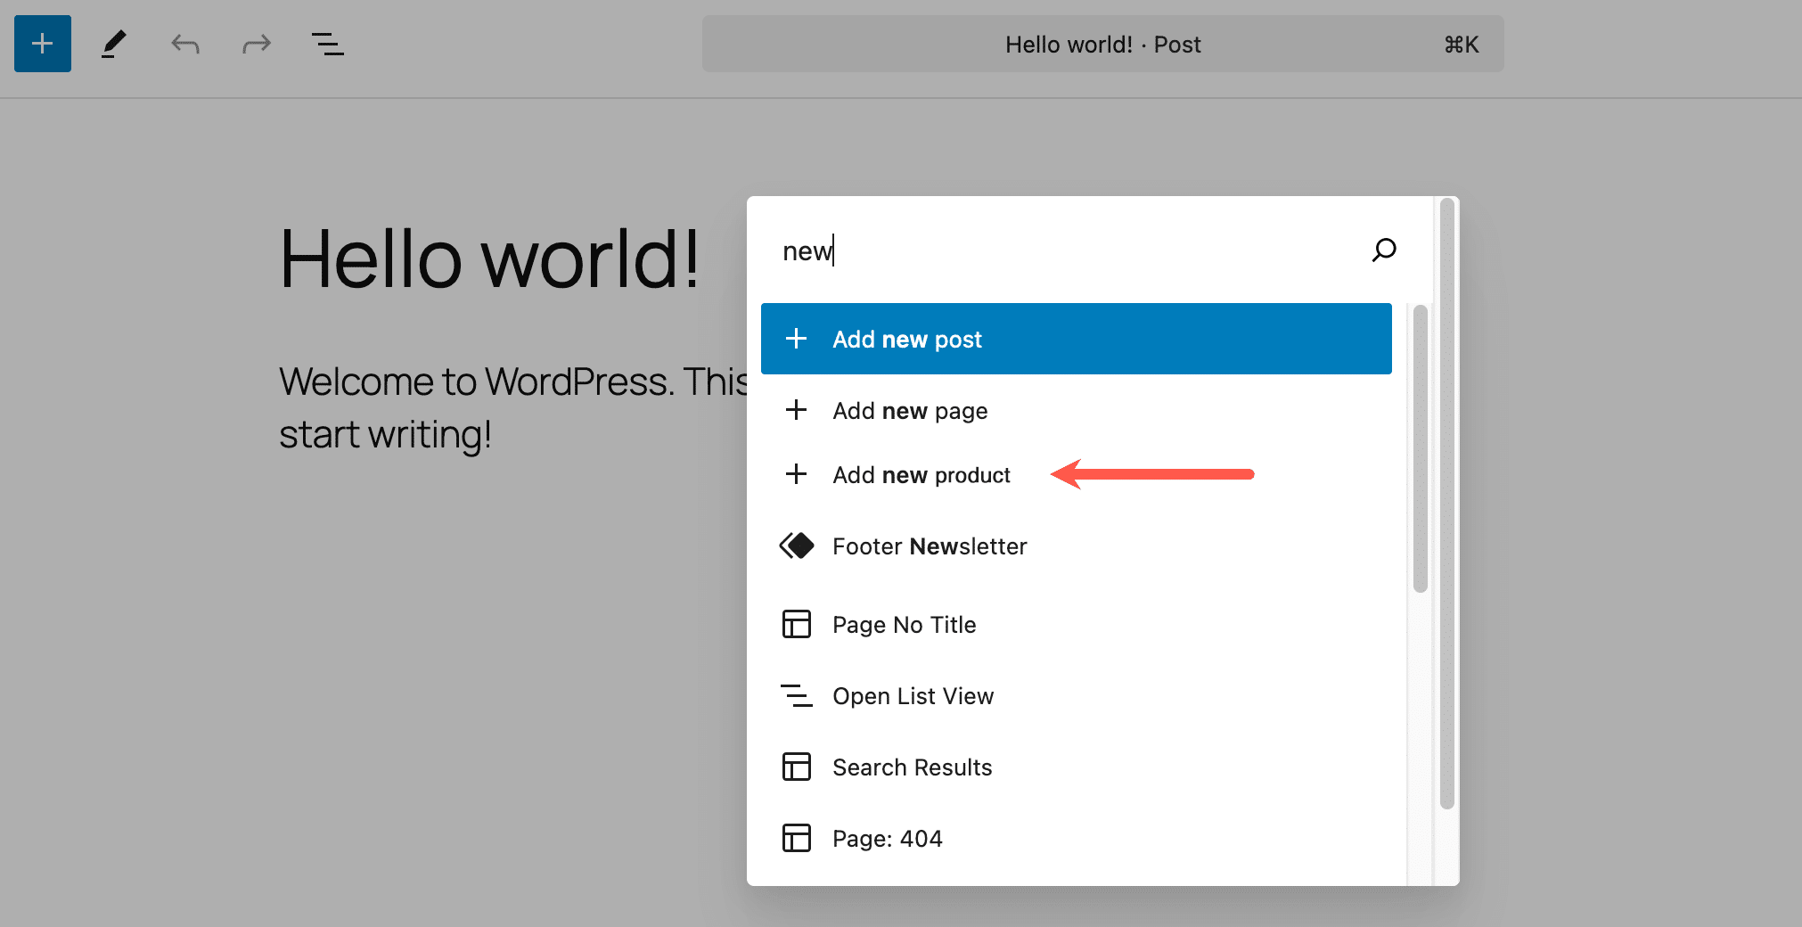Select the editing pencil tool
1802x927 pixels.
[113, 44]
